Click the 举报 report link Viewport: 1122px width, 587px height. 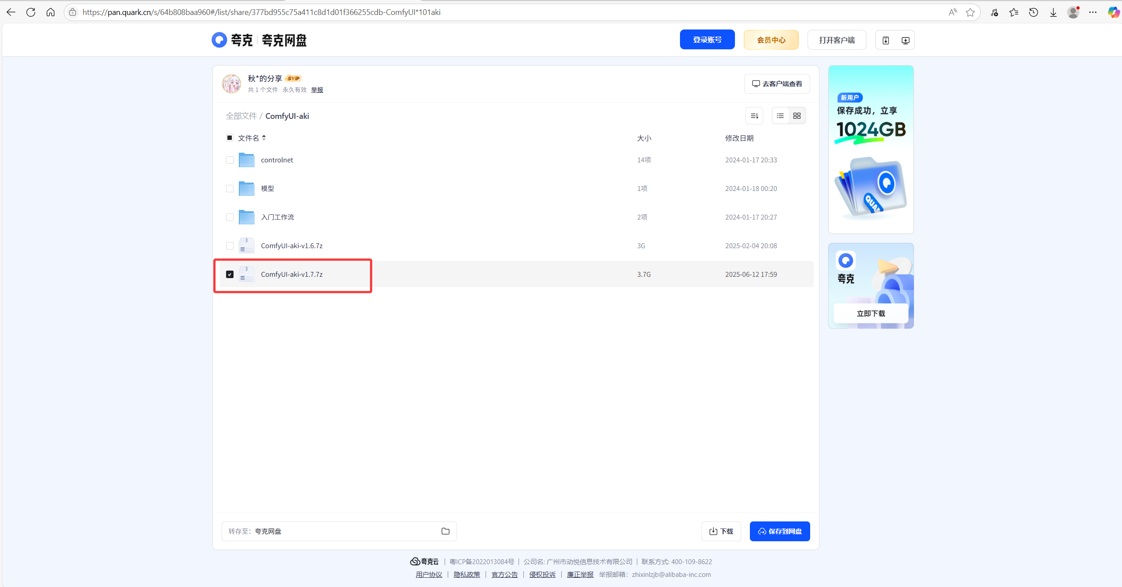click(317, 90)
